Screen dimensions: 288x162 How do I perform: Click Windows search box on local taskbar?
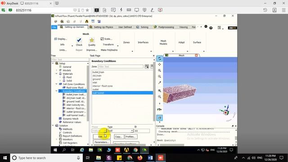click(x=46, y=158)
